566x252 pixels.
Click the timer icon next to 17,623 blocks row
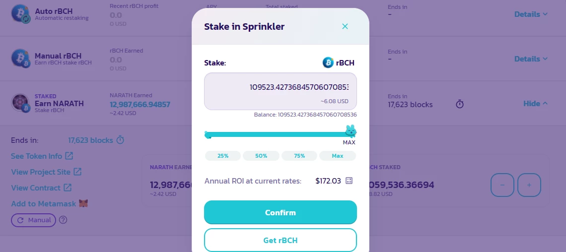coord(460,104)
